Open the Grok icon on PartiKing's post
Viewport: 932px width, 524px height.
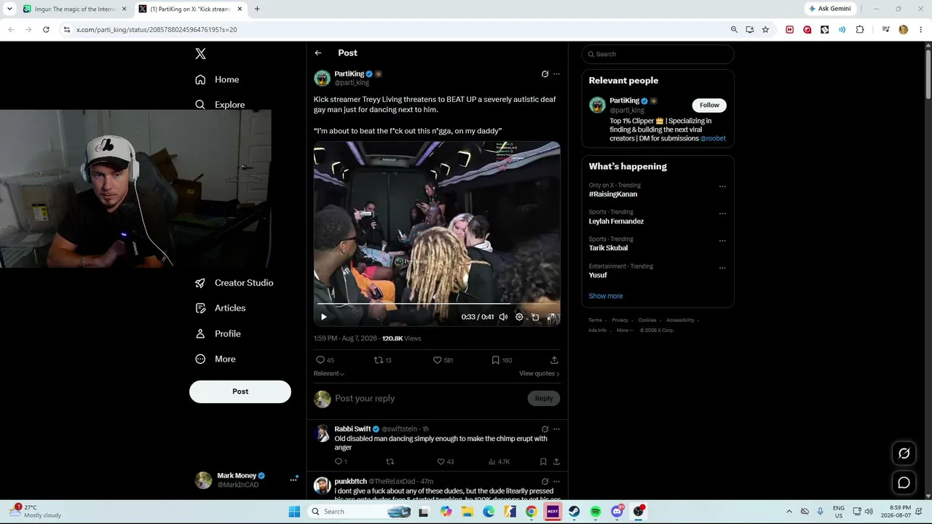click(x=545, y=74)
